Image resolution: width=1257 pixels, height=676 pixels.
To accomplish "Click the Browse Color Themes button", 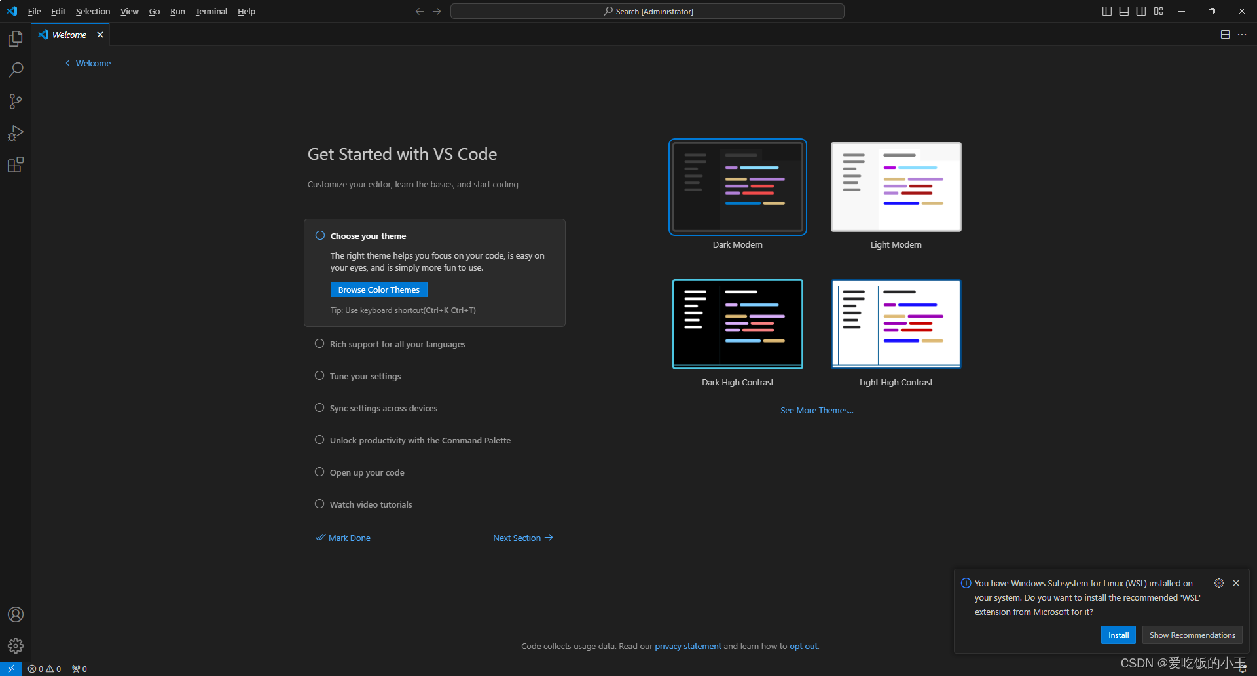I will pyautogui.click(x=379, y=290).
